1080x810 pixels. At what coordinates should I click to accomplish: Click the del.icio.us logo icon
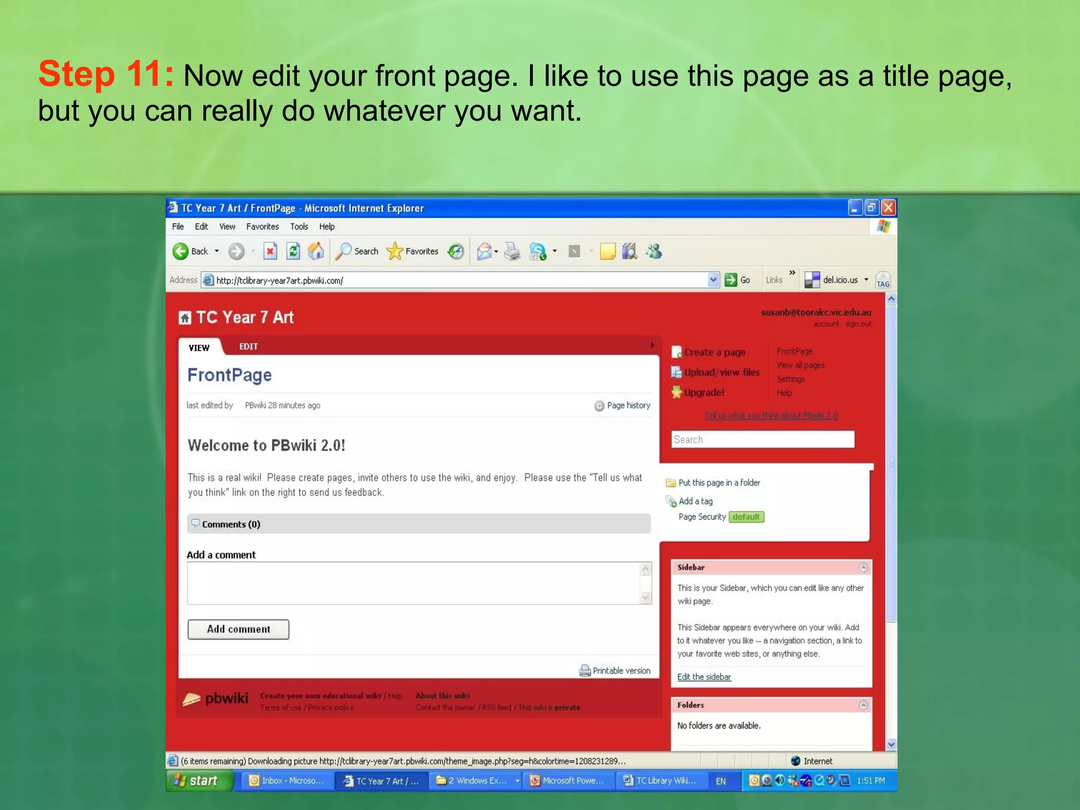coord(812,280)
